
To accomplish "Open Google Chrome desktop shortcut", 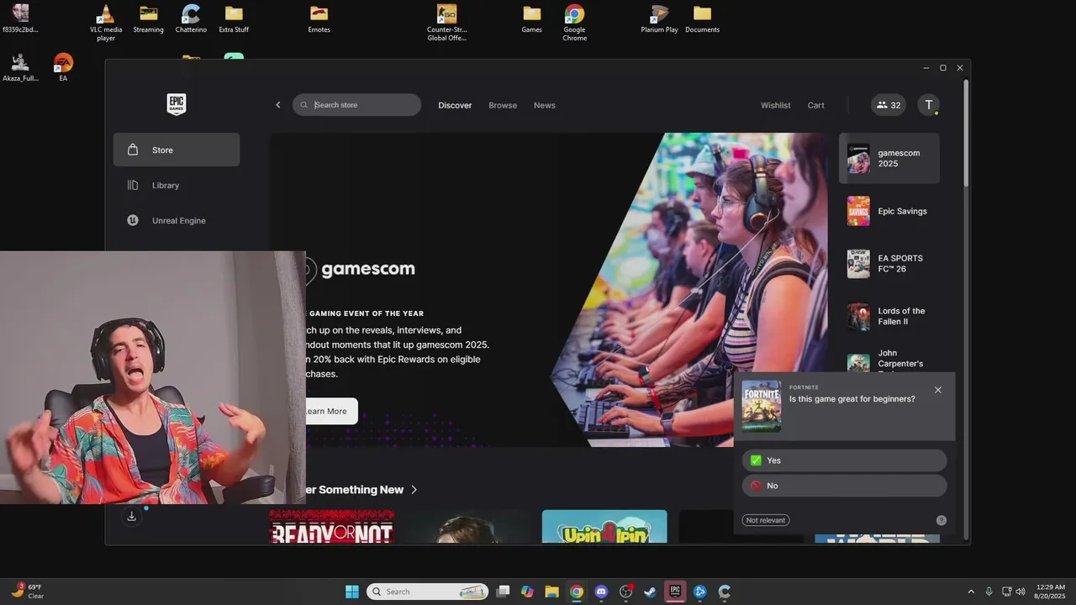I will pyautogui.click(x=574, y=23).
